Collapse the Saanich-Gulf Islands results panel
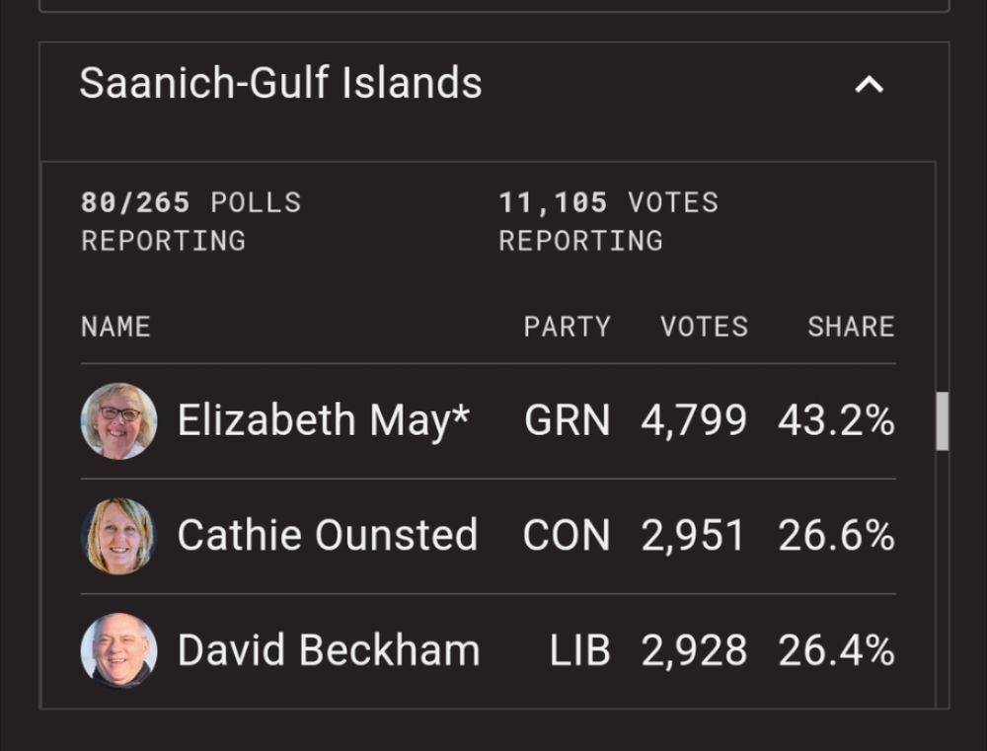 tap(869, 85)
